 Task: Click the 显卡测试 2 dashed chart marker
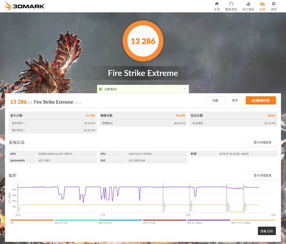tap(189, 198)
